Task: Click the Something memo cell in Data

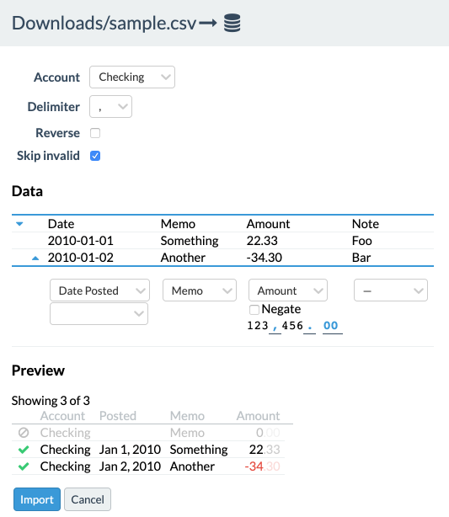Action: (190, 241)
